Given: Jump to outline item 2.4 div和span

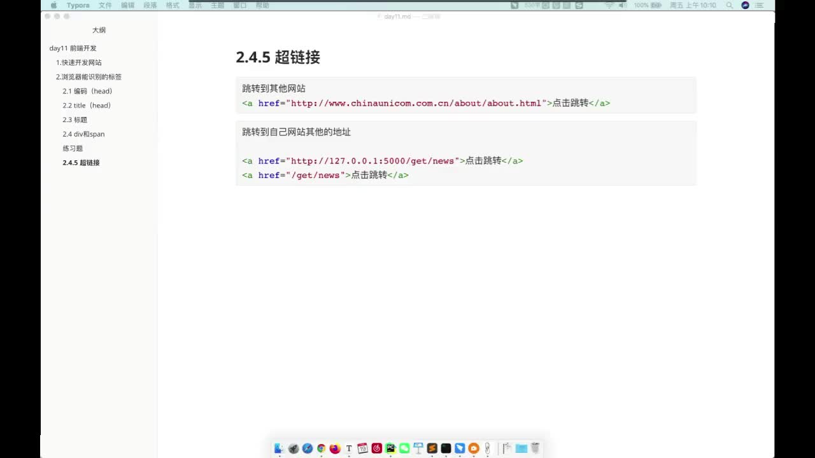Looking at the screenshot, I should (83, 134).
